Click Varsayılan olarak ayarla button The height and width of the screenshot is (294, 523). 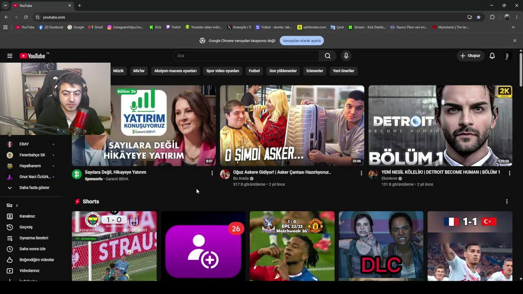[x=302, y=41]
